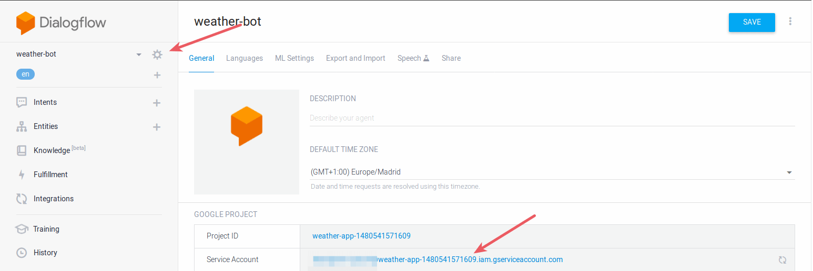Screen dimensions: 813x271
Task: Regenerate service account key refresh icon
Action: click(x=782, y=260)
